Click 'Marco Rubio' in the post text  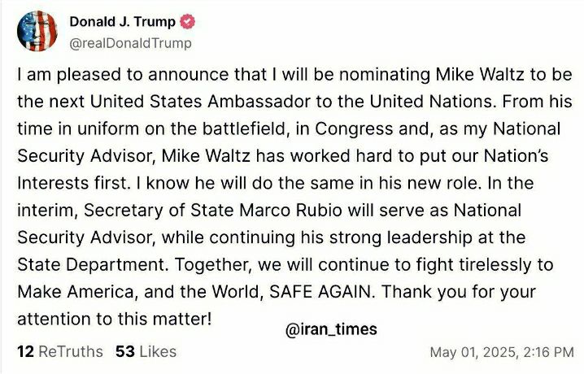[290, 211]
